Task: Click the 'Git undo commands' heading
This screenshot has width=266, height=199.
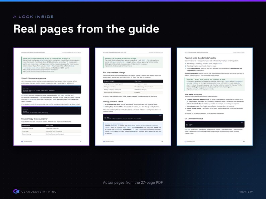Action: click(194, 118)
